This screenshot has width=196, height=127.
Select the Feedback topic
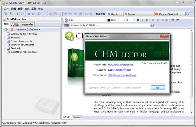pos(16,48)
